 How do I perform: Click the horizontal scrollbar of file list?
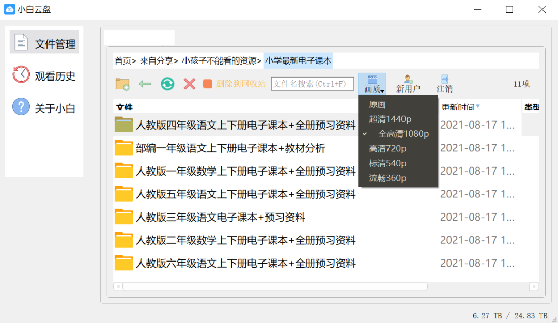275,287
